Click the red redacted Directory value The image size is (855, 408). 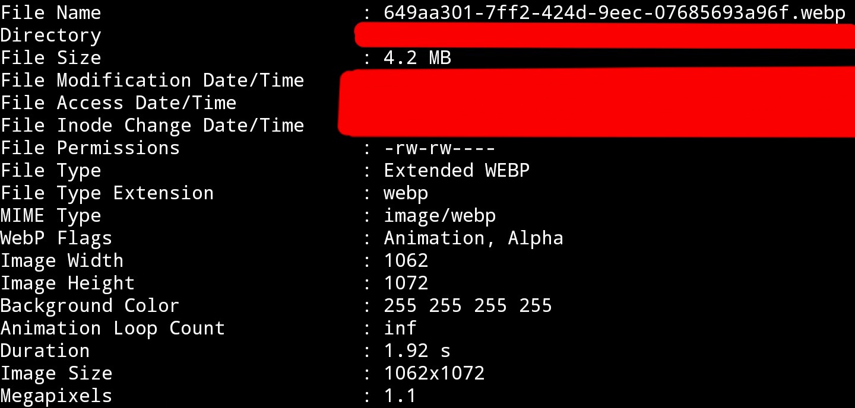(603, 36)
